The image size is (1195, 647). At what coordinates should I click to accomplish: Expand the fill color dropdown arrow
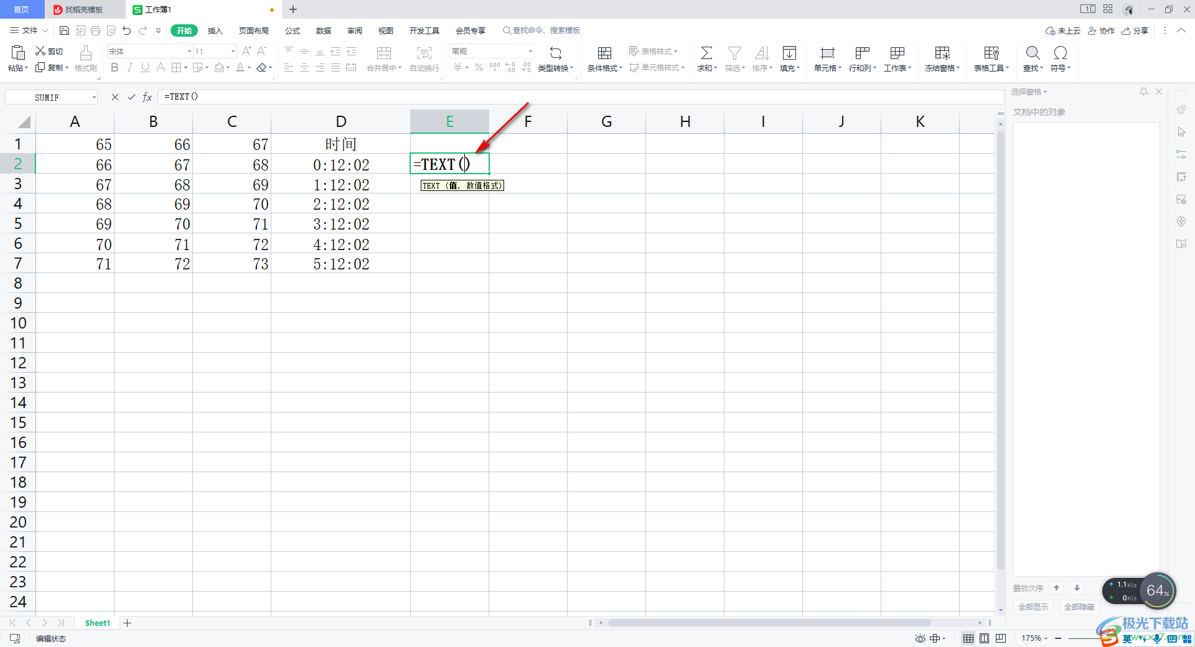[x=228, y=68]
